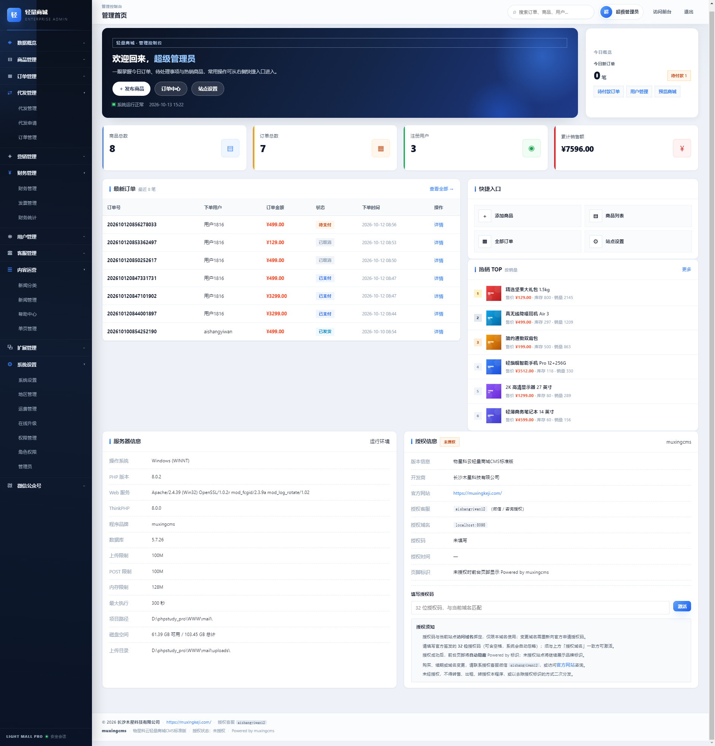Click the 商品管理 sidebar icon
715x746 pixels.
[10, 59]
